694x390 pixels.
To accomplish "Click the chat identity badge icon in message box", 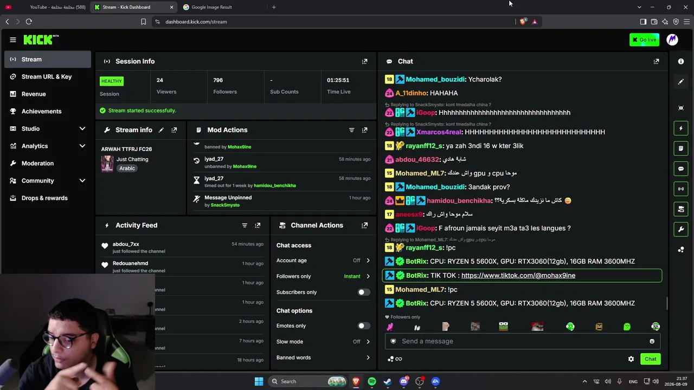I will (393, 341).
